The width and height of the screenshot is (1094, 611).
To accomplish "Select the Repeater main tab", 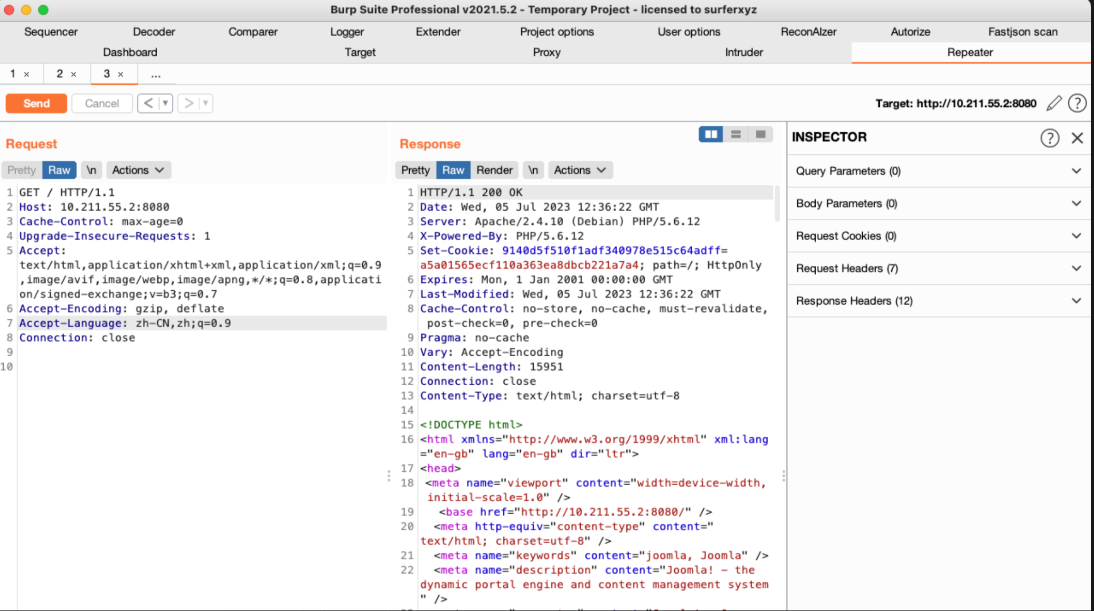I will [x=970, y=53].
